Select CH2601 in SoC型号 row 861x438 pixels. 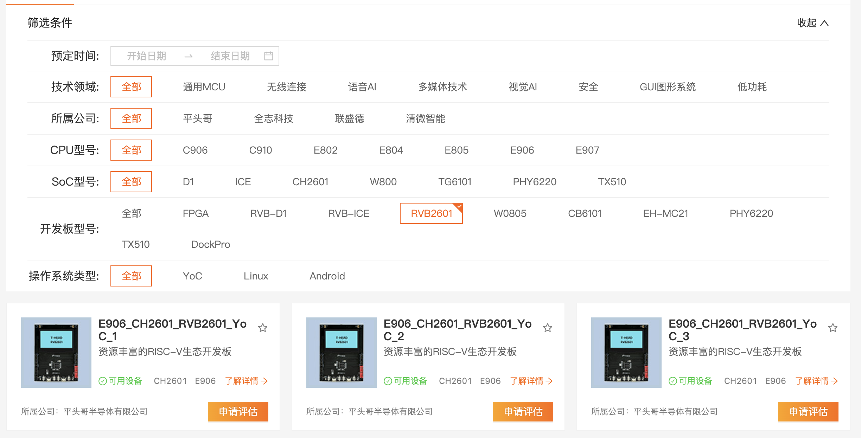[310, 182]
